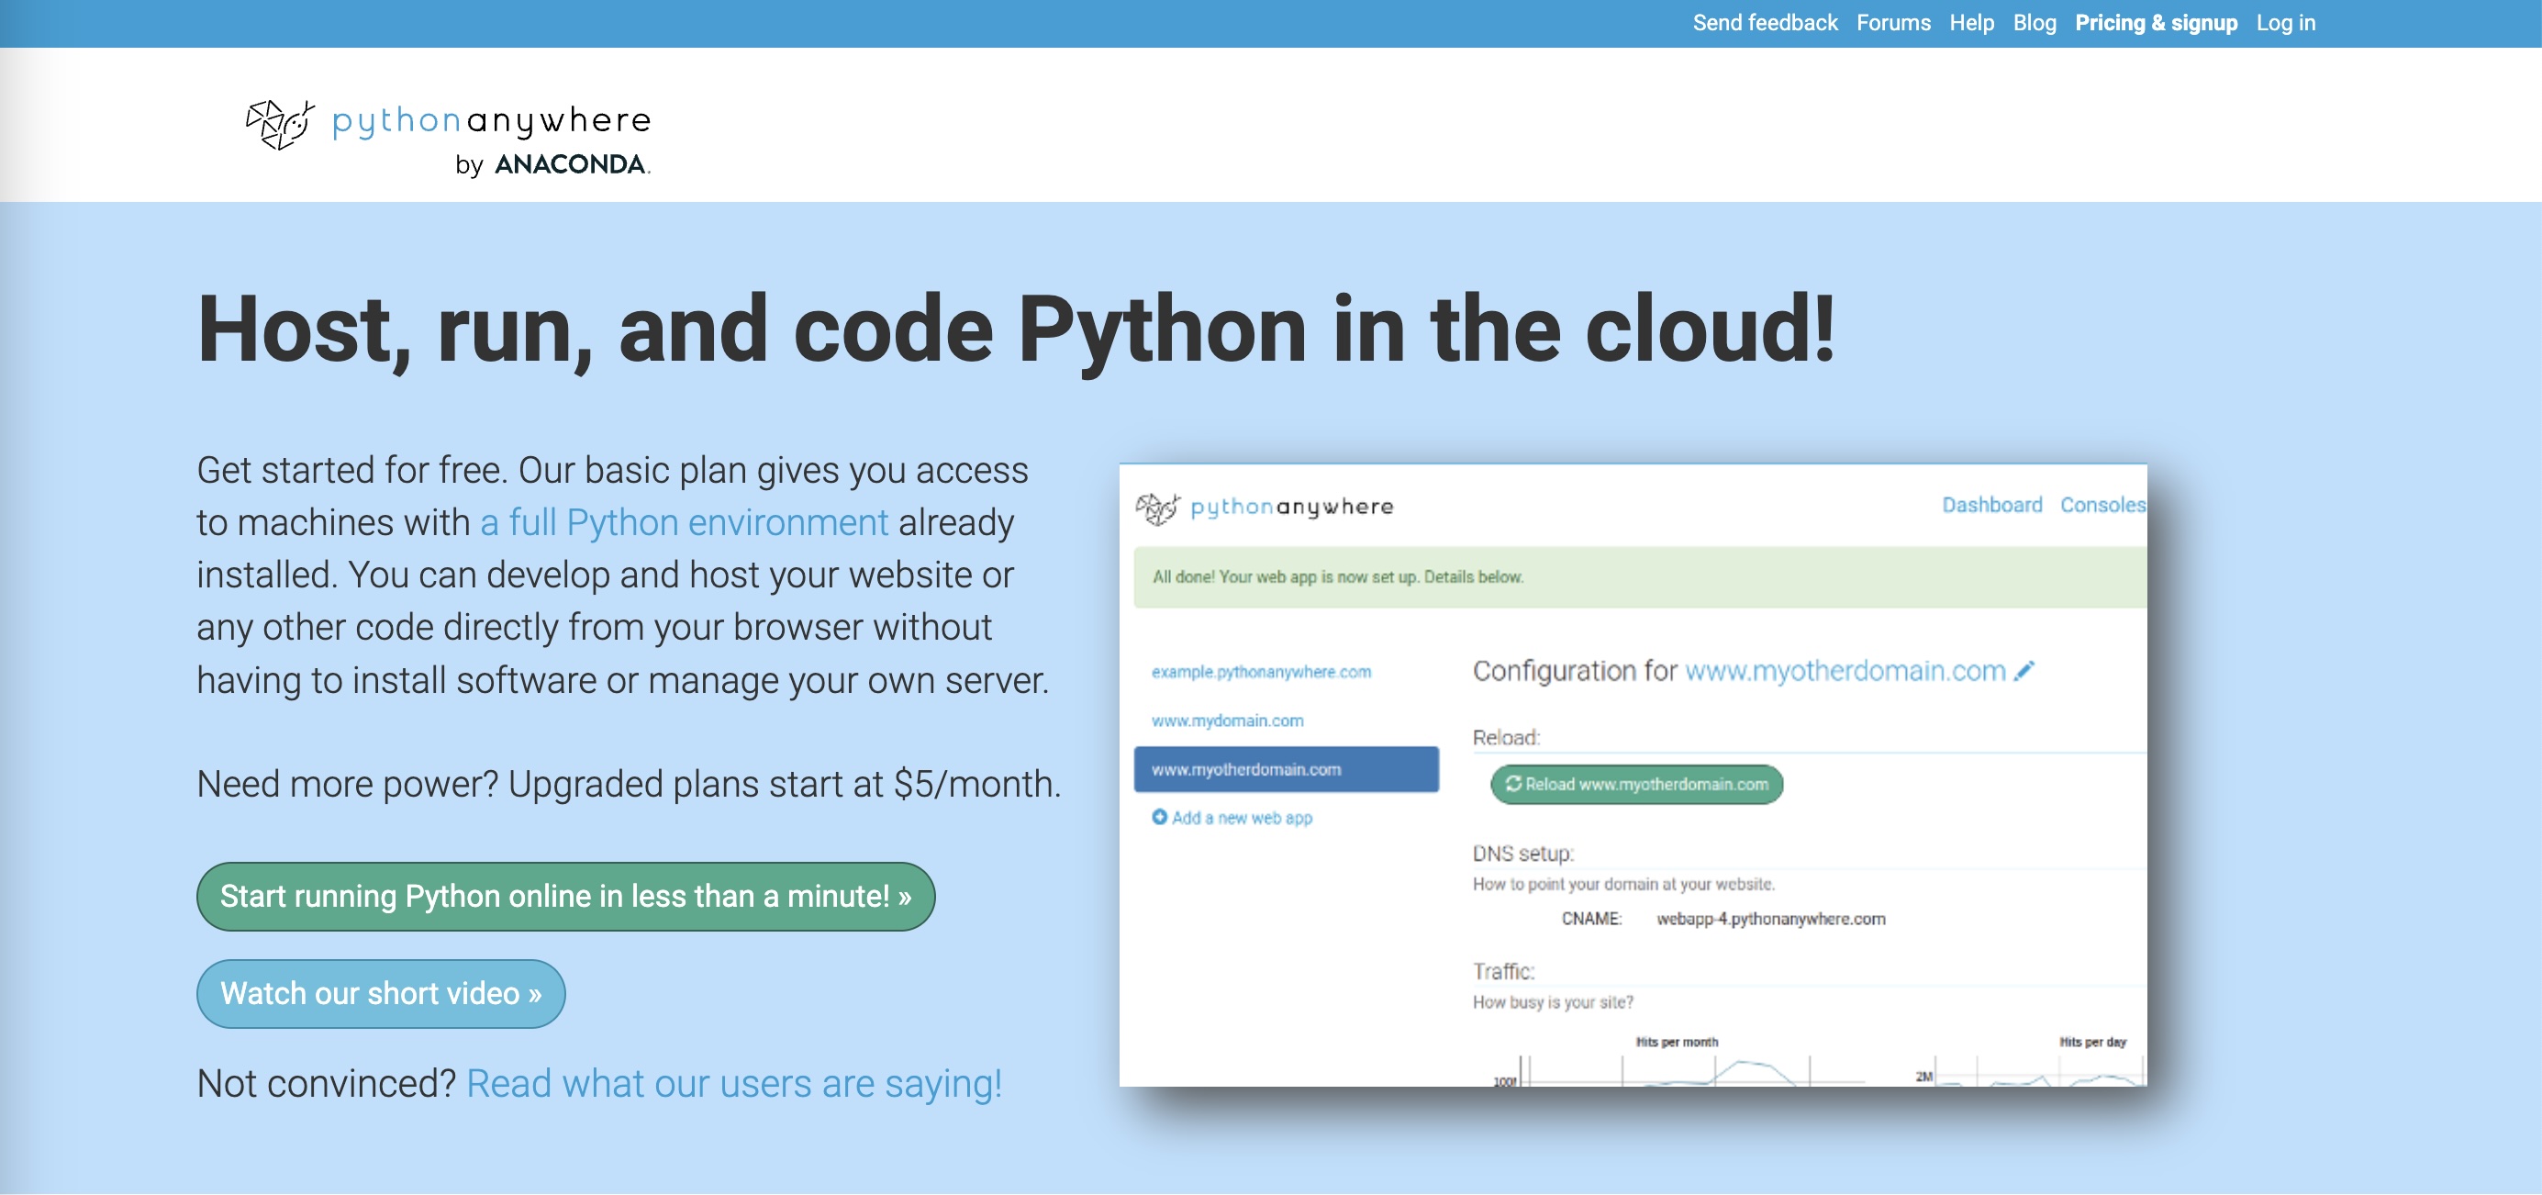Click the dashboard screenshot preview image
The width and height of the screenshot is (2542, 1195).
click(x=1633, y=775)
